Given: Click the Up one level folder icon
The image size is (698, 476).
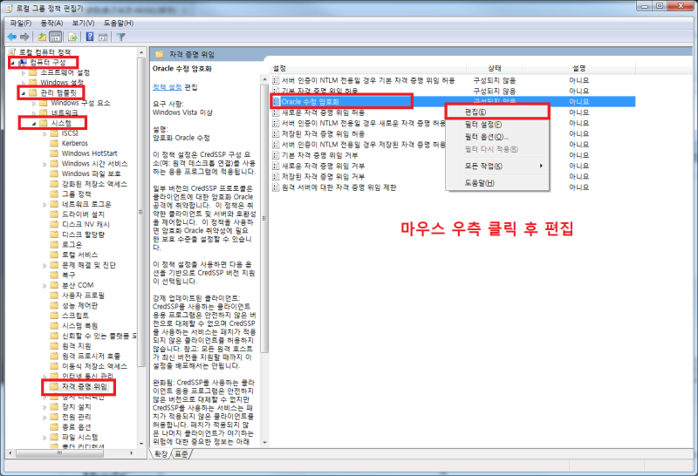Looking at the screenshot, I should 42,37.
